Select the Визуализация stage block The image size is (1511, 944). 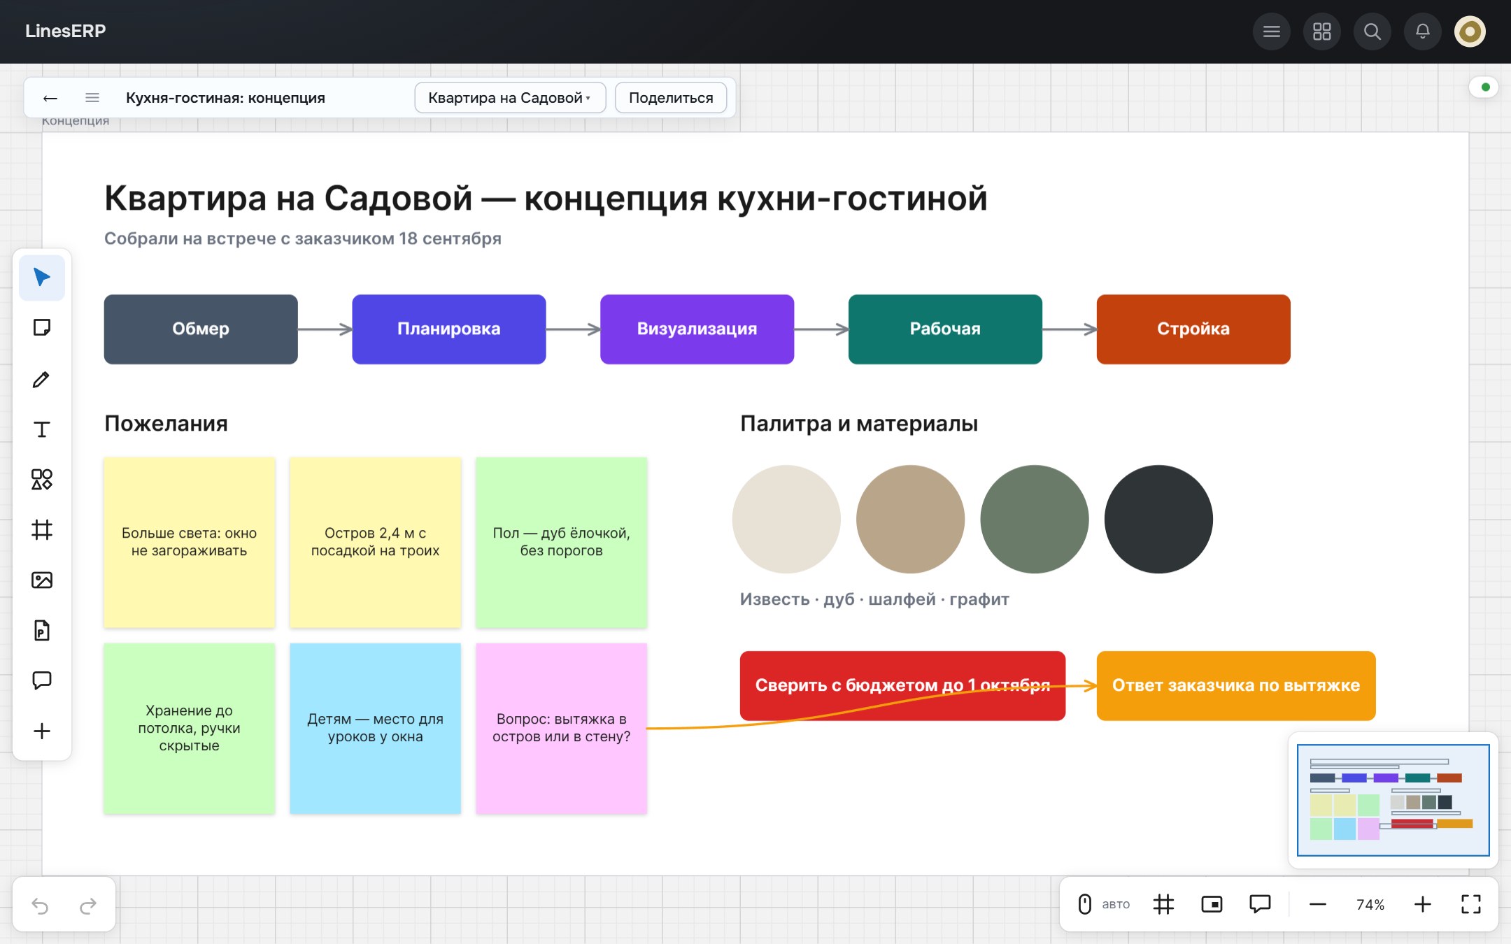(x=697, y=329)
